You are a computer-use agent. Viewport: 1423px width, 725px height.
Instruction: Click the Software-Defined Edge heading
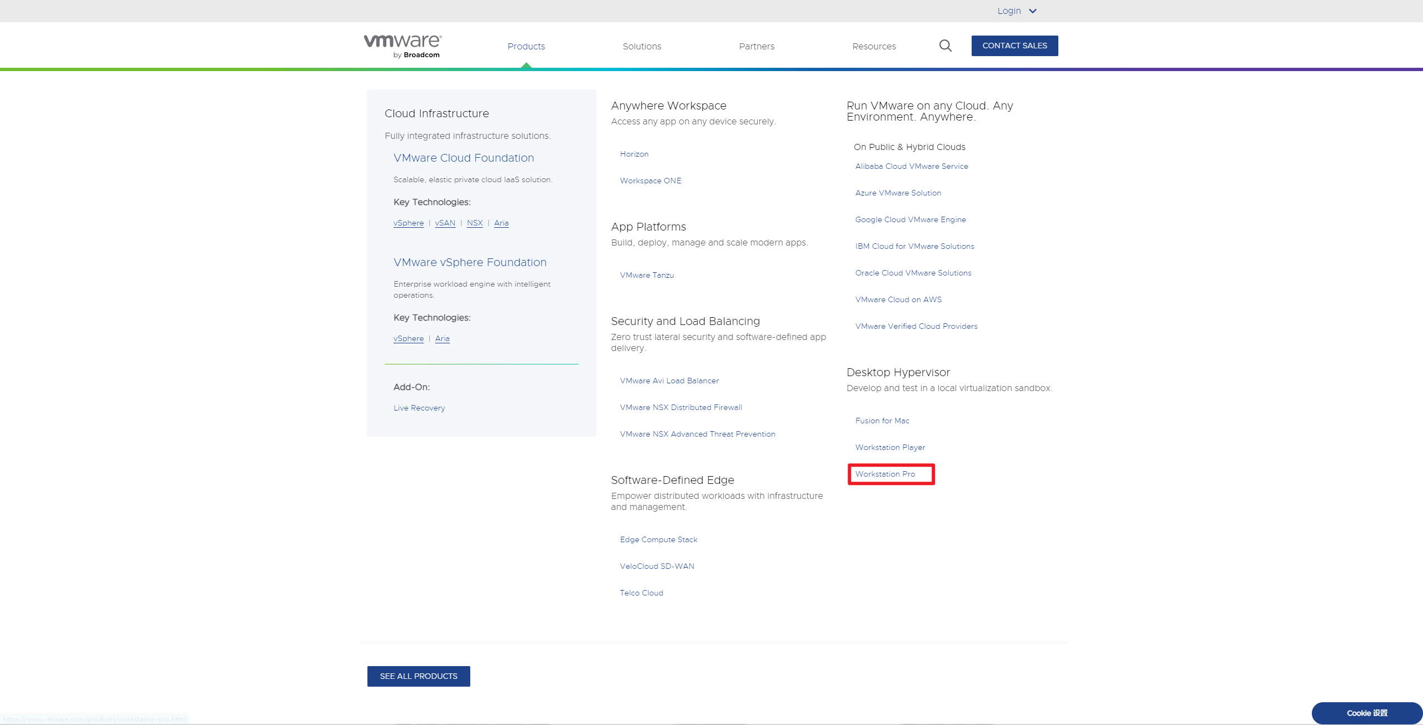[x=673, y=480]
